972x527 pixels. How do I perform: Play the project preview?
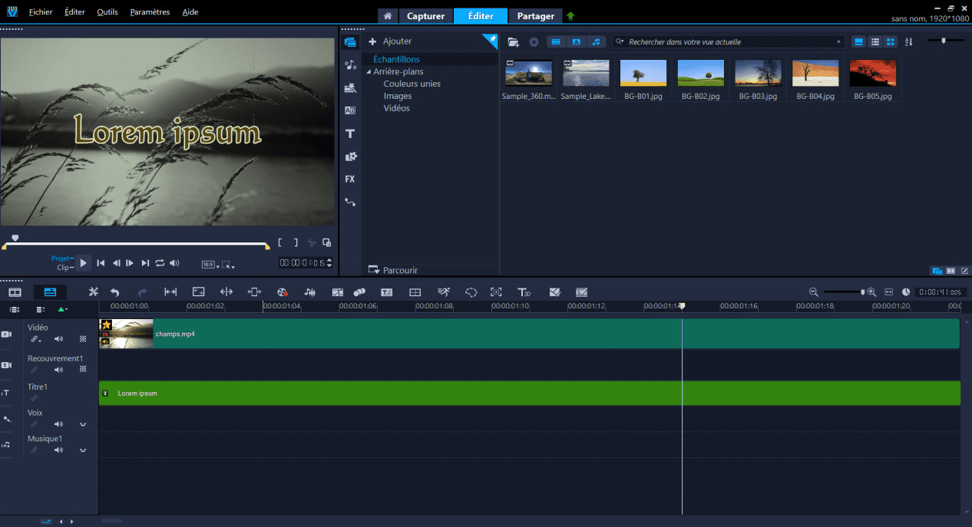pos(84,263)
